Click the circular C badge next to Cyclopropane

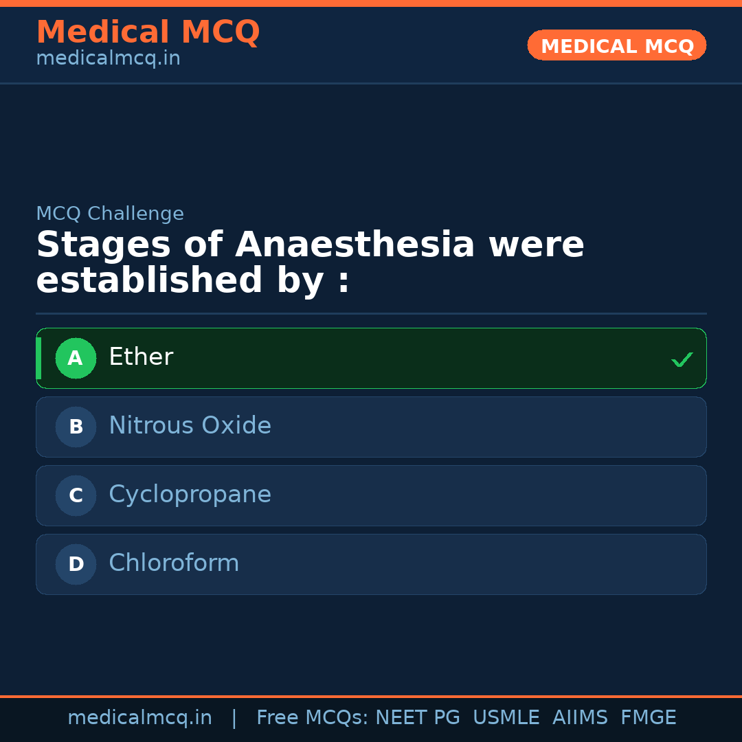76,495
